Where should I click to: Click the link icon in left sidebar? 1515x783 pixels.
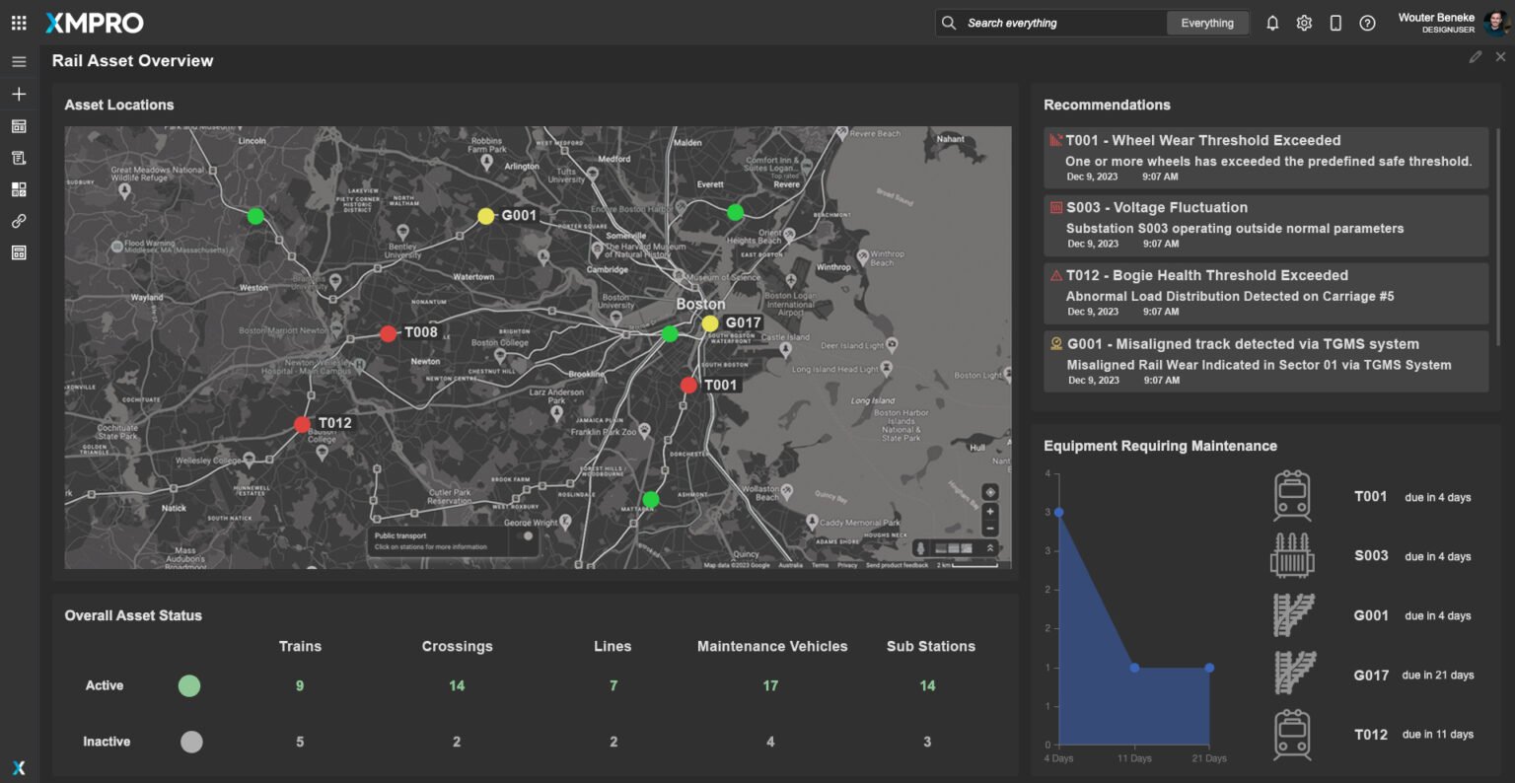click(19, 221)
